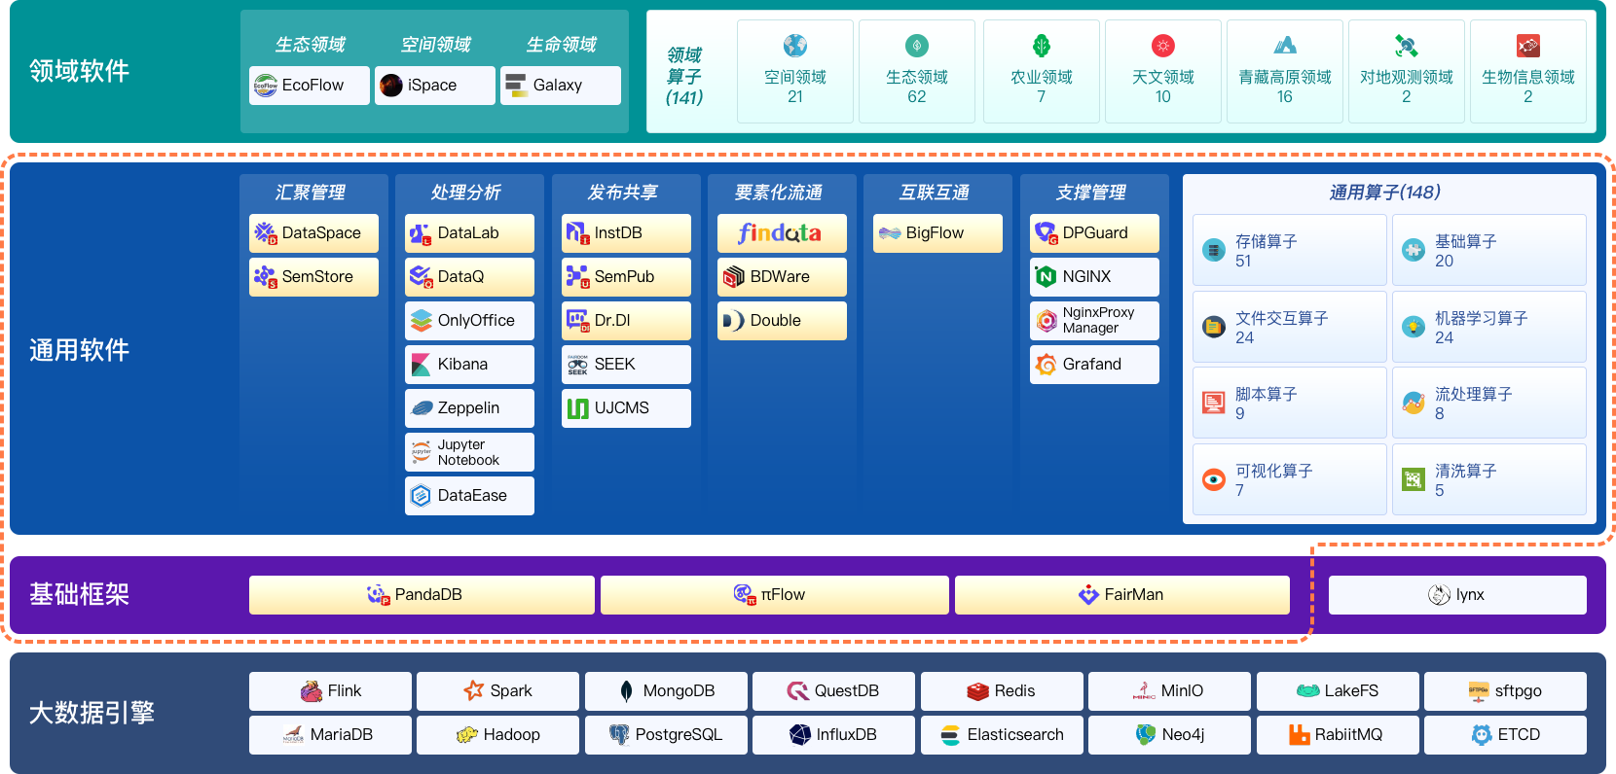The width and height of the screenshot is (1616, 774).
Task: Click the findata logo tile
Action: 782,233
